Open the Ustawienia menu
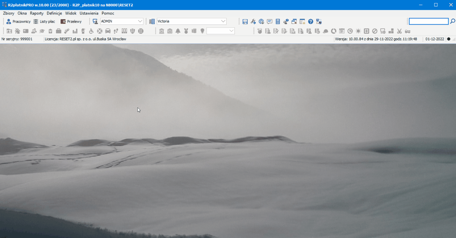This screenshot has height=238, width=456. (x=89, y=13)
